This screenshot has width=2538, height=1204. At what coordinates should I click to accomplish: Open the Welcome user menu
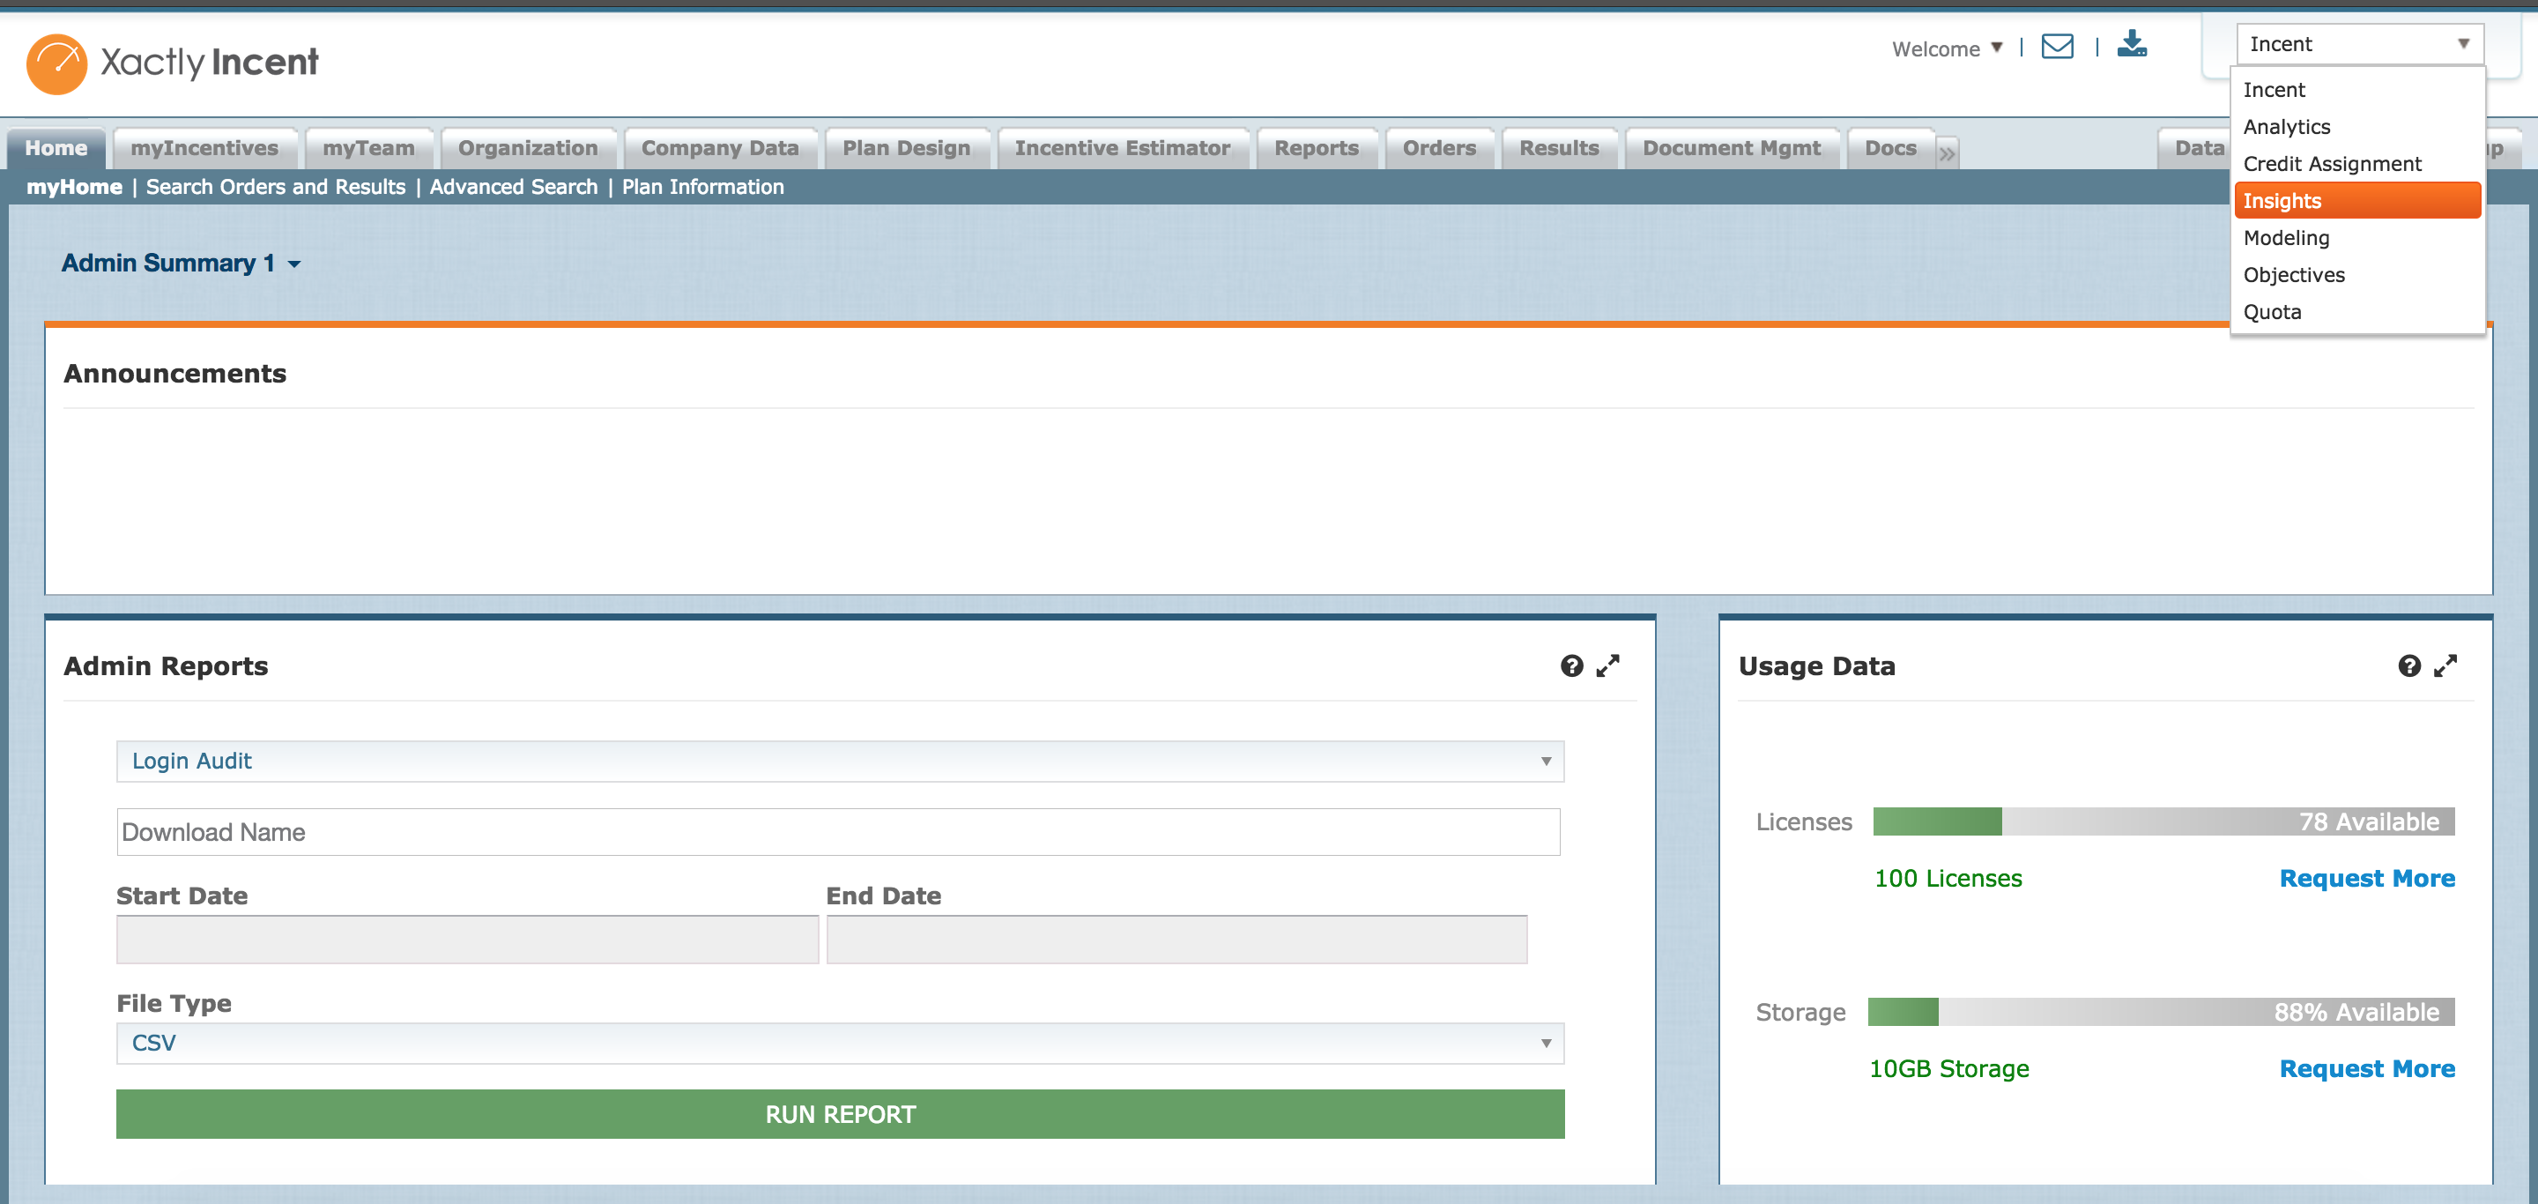pos(1947,48)
